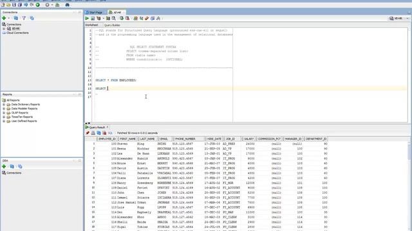Select Connections node in DBA panel
Image resolution: width=412 pixels, height=231 pixels.
pyautogui.click(x=14, y=173)
